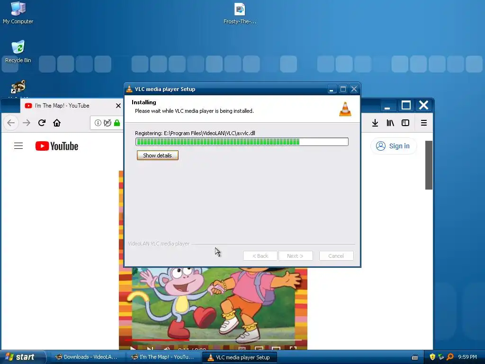Click the tracking protection shield icon
485x364 pixels.
coord(108,123)
